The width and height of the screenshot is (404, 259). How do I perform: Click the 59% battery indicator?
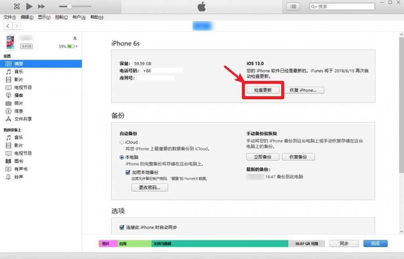click(x=68, y=46)
